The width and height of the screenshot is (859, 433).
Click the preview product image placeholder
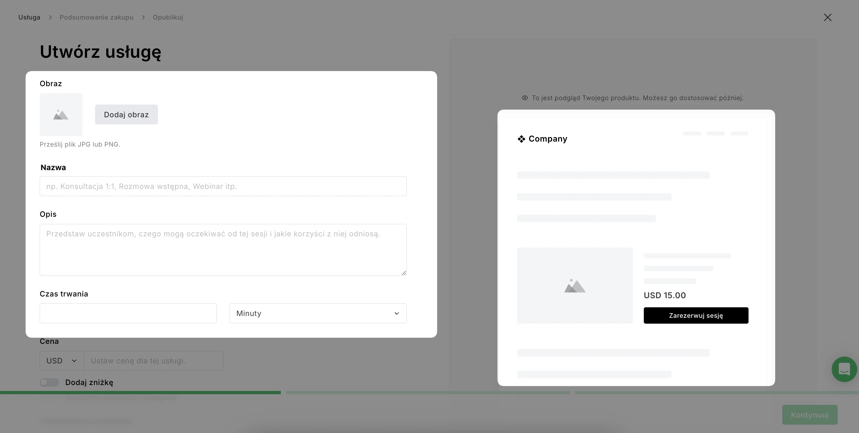coord(575,285)
